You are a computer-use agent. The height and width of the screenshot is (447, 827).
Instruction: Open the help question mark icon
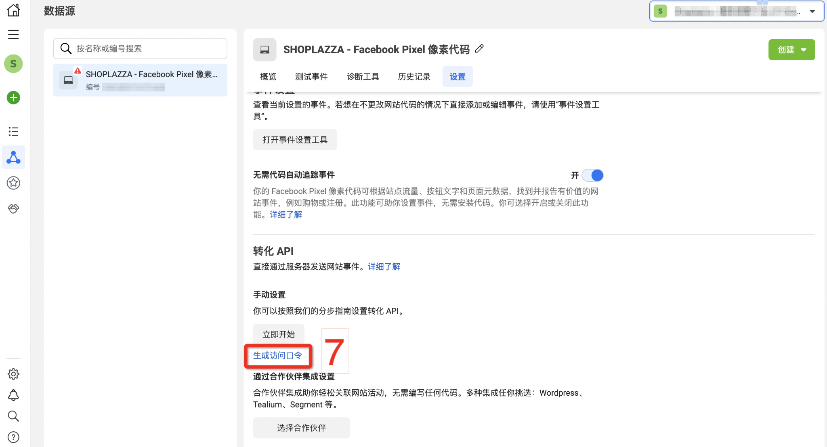coord(13,437)
